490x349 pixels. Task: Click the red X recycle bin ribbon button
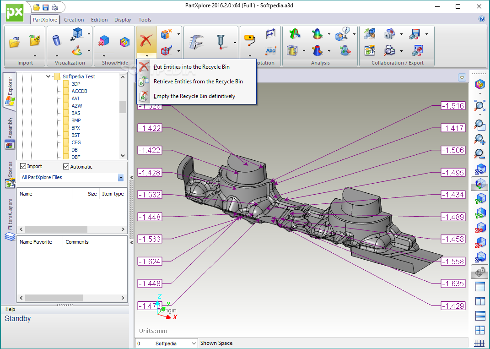coord(146,41)
